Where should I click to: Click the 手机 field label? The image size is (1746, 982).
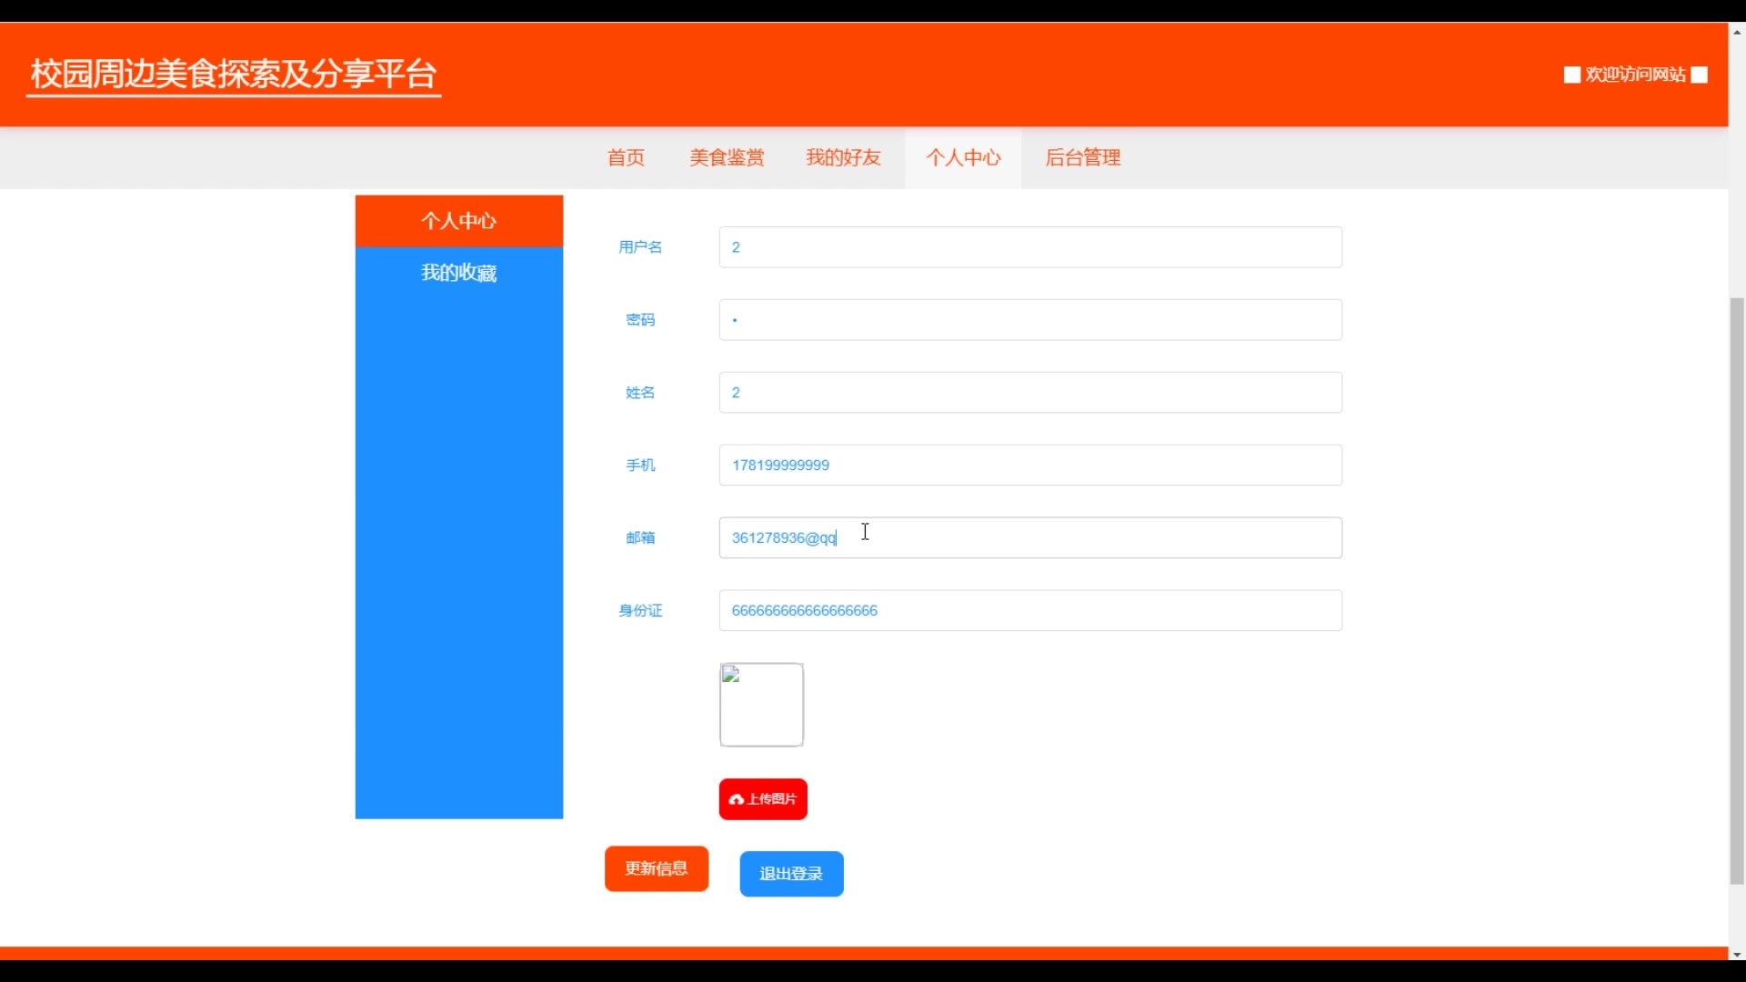point(640,465)
